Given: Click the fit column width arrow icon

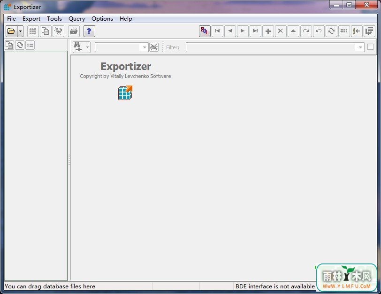Looking at the screenshot, I should 357,31.
